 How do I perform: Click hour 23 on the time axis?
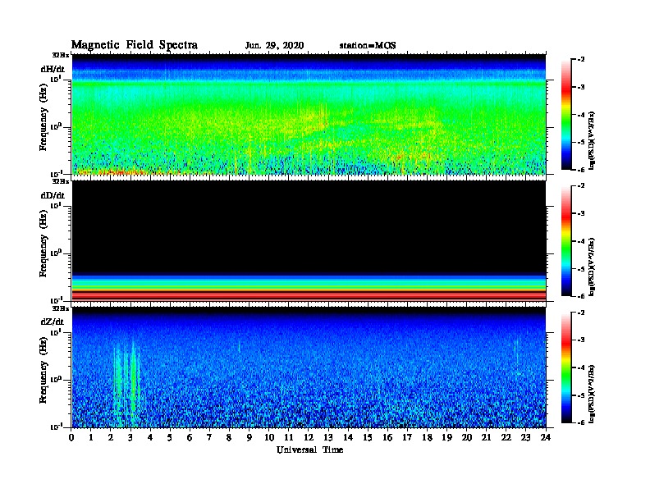(x=525, y=437)
